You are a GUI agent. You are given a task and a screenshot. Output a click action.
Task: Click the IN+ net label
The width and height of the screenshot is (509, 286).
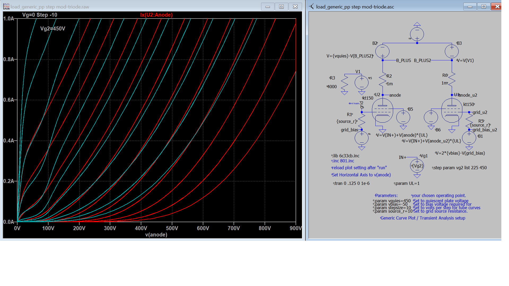[402, 157]
